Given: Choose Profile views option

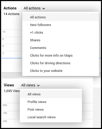Looking at the screenshot, I should click(51, 102).
